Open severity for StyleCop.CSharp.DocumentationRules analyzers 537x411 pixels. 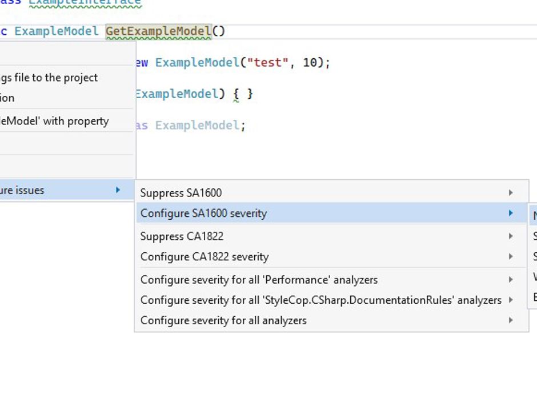pyautogui.click(x=331, y=300)
